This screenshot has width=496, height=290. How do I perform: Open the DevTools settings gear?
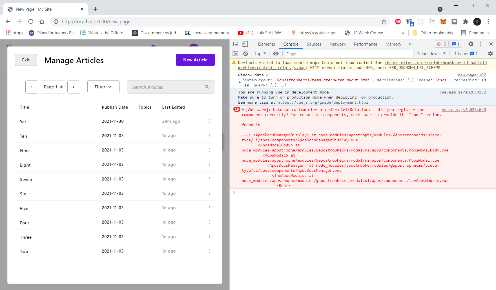click(x=471, y=44)
